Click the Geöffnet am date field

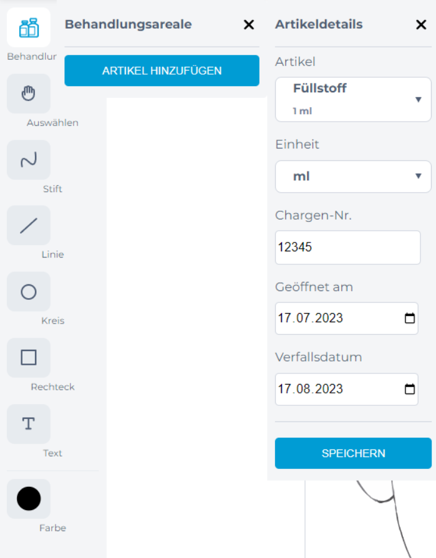point(347,318)
